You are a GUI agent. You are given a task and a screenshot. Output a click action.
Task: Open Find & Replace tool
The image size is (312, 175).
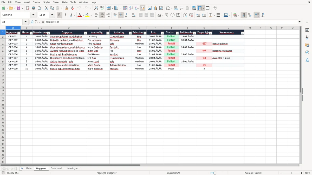(96, 8)
